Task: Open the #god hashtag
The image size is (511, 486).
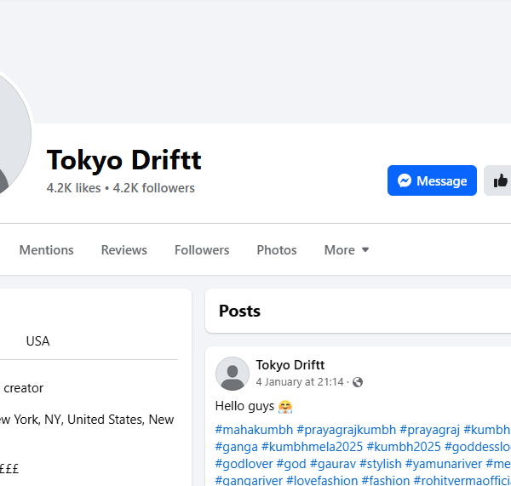Action: coord(291,464)
